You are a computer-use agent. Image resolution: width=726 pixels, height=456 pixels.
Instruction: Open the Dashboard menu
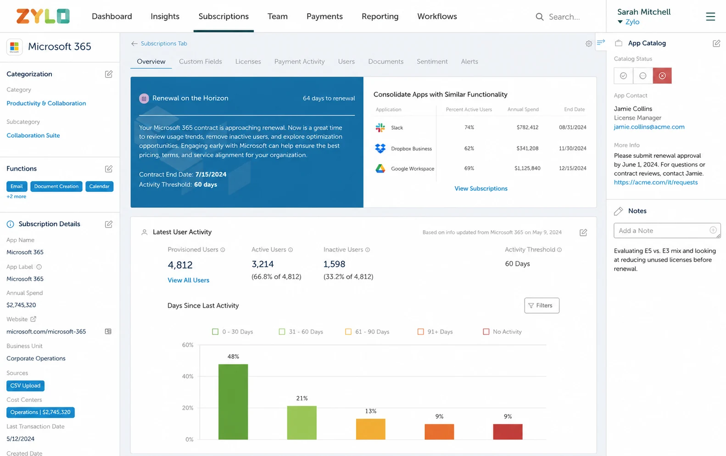112,17
